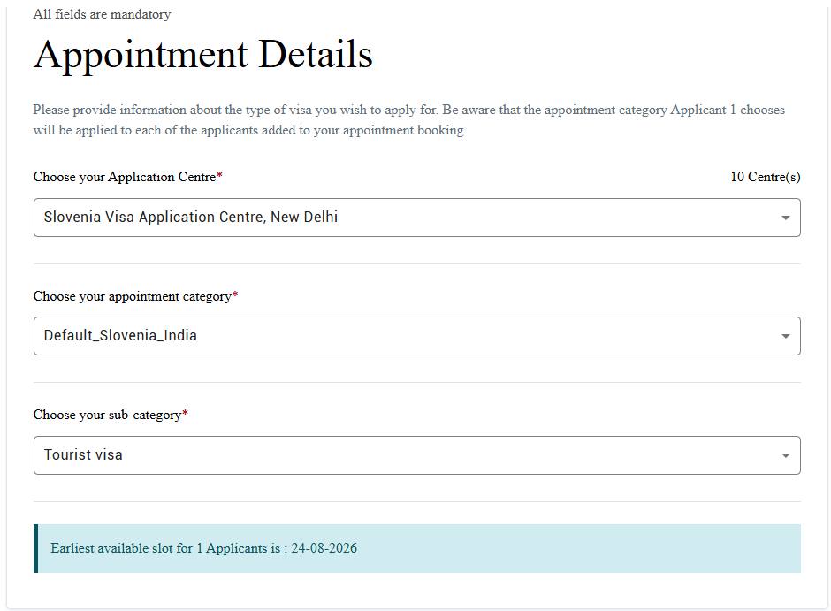Viewport: 831px width, 611px height.
Task: Click the red asterisk beside appointment category
Action: [235, 294]
